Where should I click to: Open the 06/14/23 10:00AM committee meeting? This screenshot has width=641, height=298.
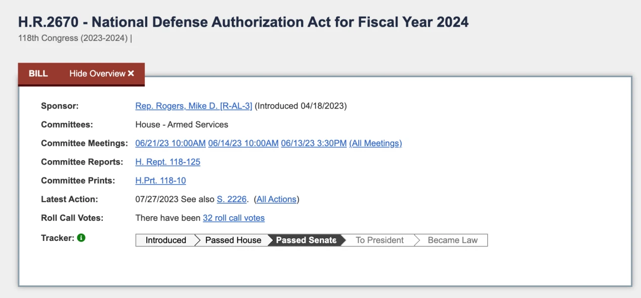point(243,143)
